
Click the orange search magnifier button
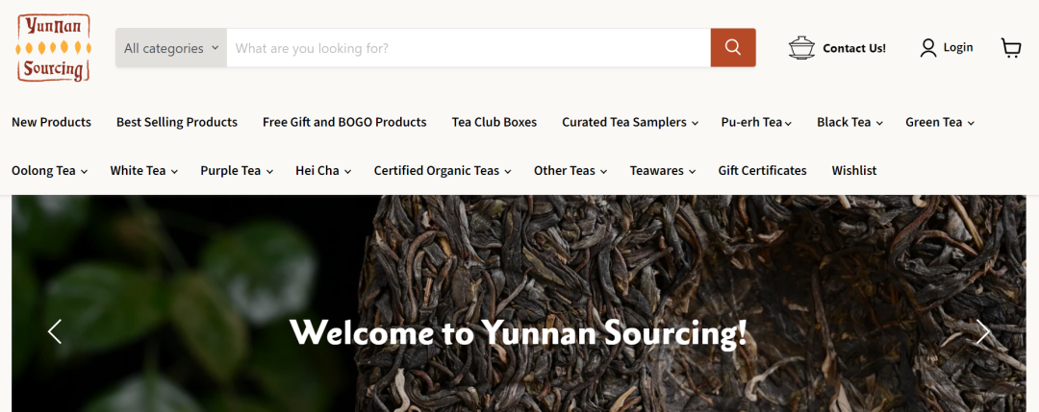[733, 48]
